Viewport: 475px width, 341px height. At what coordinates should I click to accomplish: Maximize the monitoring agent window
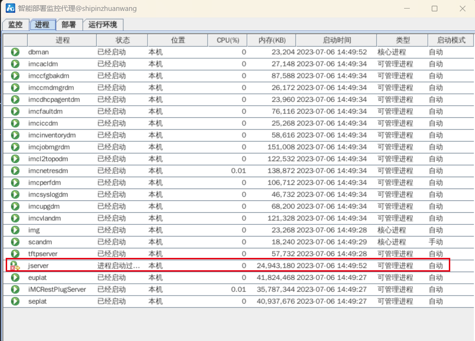(x=435, y=9)
